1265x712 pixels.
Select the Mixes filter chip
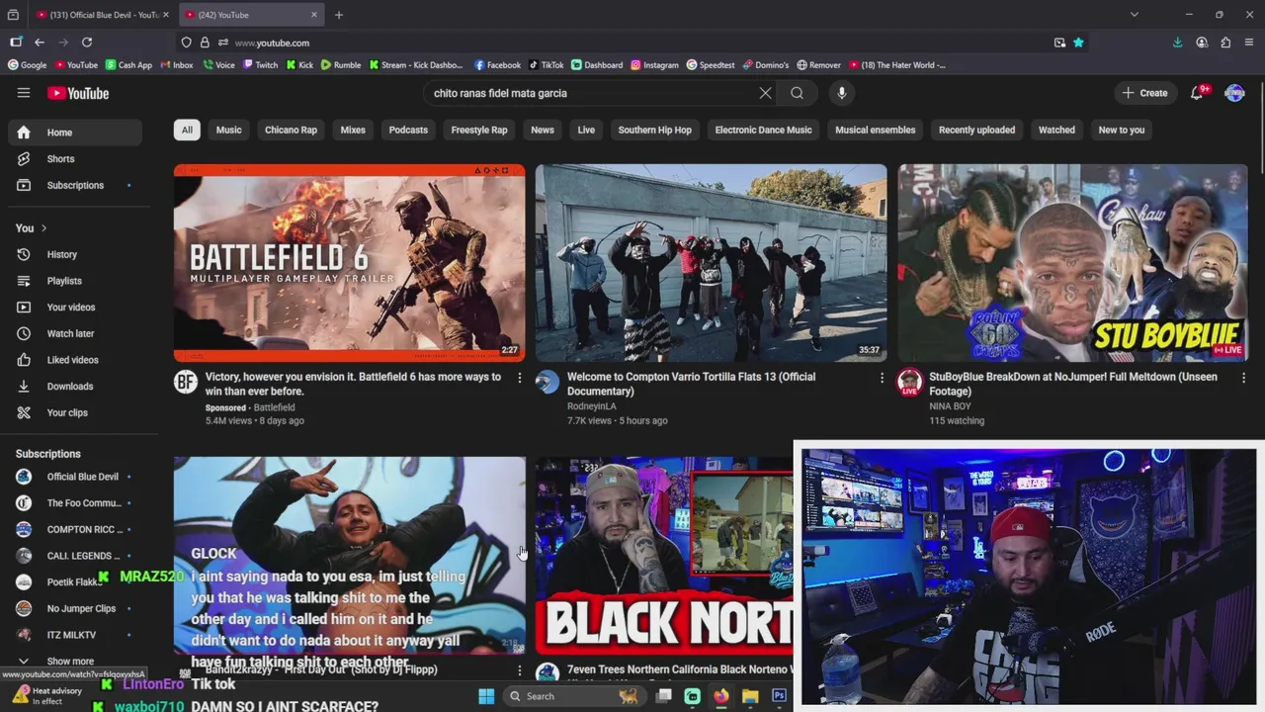point(353,130)
